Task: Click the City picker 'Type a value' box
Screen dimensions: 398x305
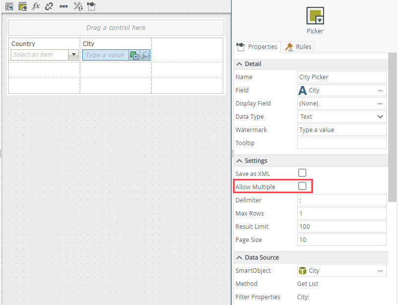Action: 105,55
